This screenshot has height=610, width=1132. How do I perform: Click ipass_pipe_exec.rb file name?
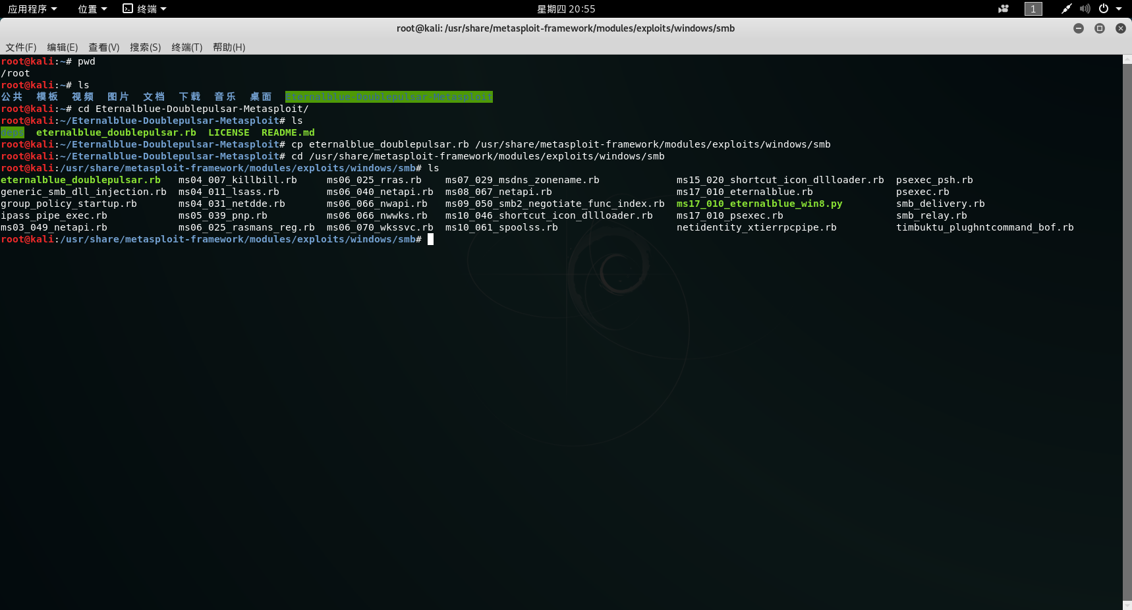[x=54, y=215]
